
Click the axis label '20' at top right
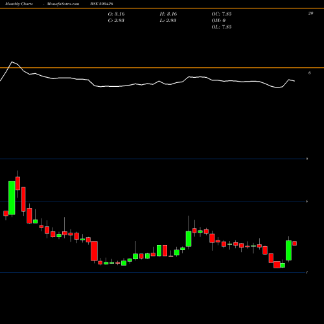pyautogui.click(x=310, y=14)
